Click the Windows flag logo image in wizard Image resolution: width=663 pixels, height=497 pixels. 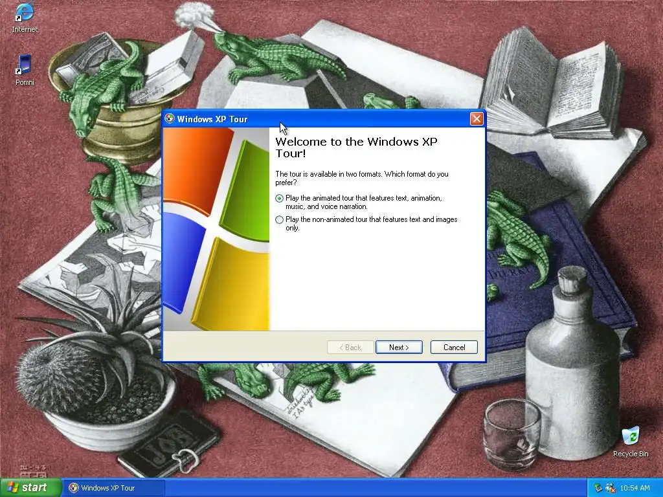pyautogui.click(x=216, y=228)
